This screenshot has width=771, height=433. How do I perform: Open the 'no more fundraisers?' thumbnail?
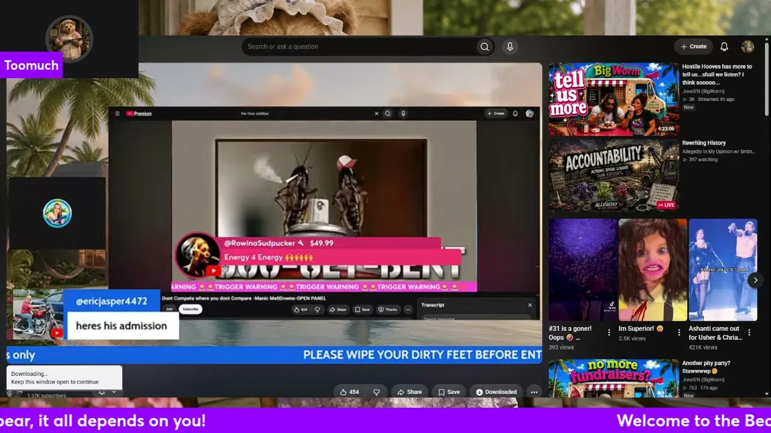pos(613,378)
